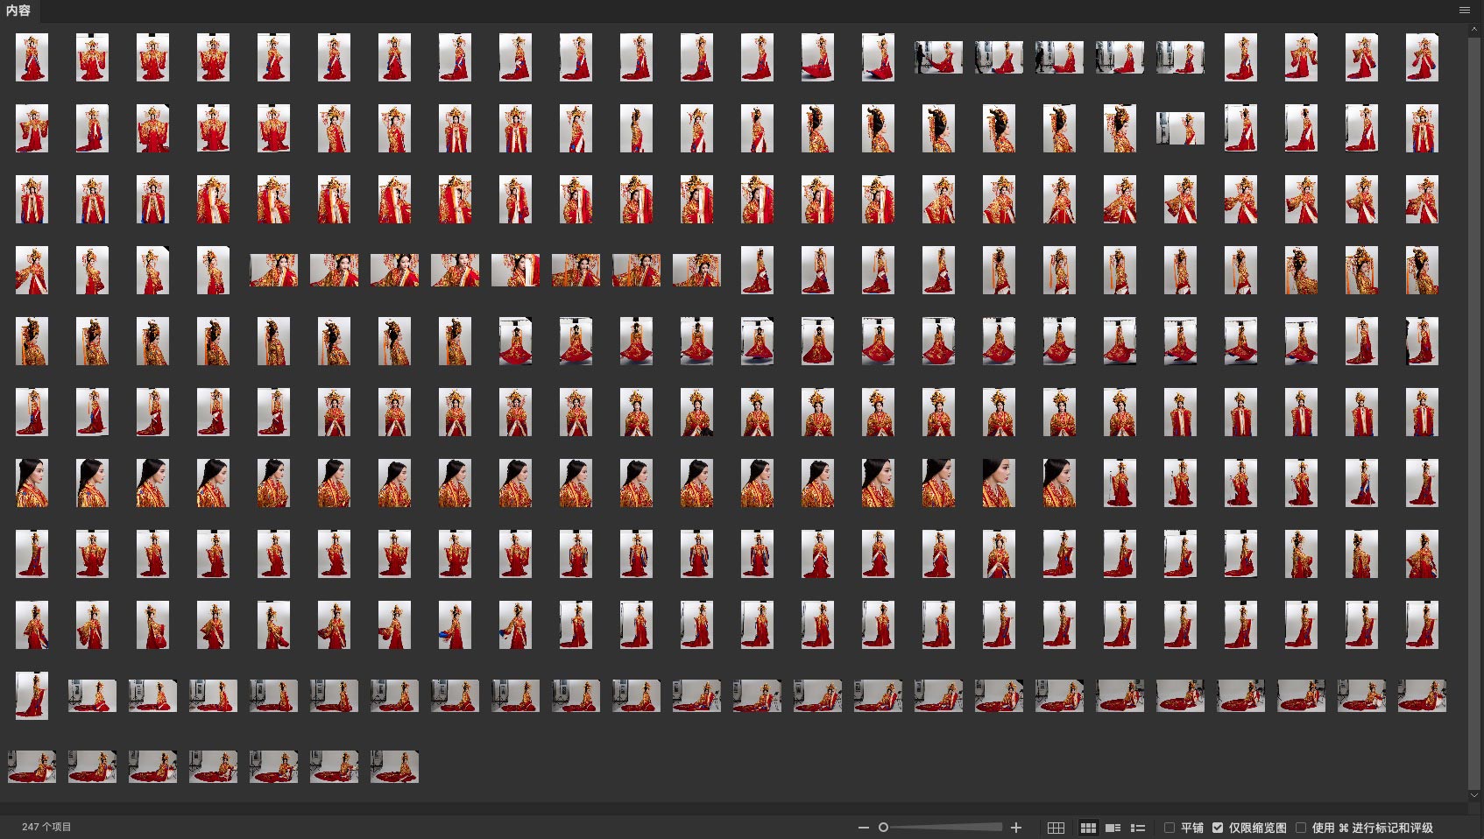
Task: Switch to details view mode icon
Action: [x=1113, y=828]
